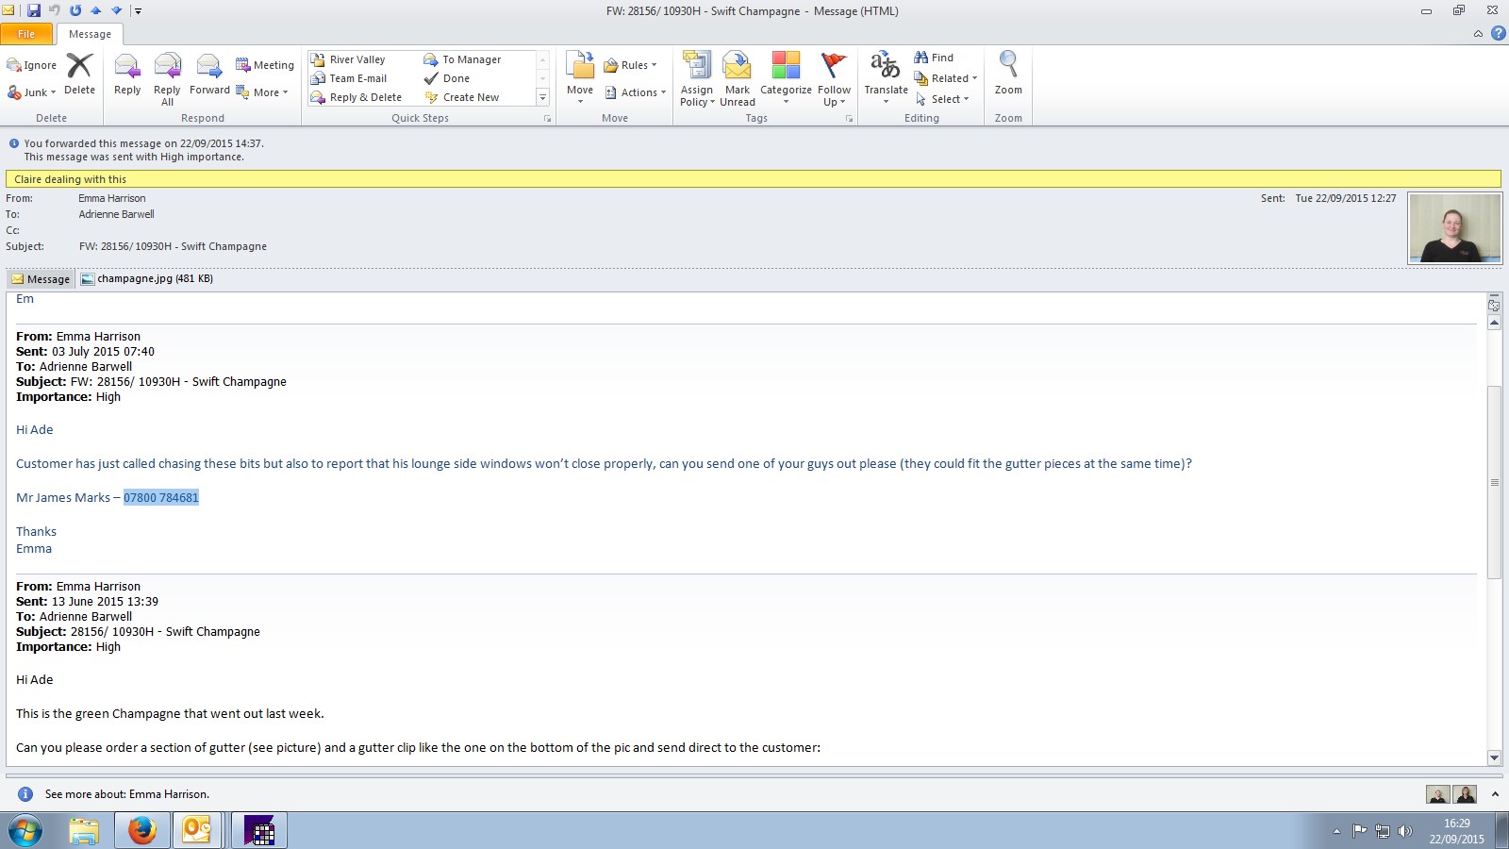
Task: Open Windows Explorer from the taskbar
Action: coord(84,831)
